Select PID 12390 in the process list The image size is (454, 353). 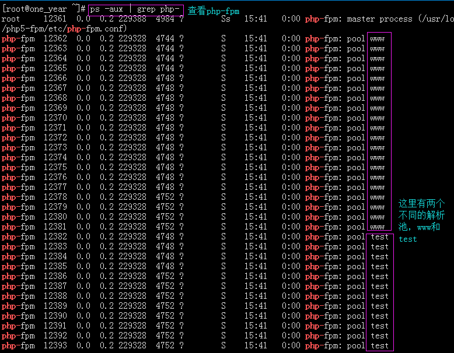(55, 316)
